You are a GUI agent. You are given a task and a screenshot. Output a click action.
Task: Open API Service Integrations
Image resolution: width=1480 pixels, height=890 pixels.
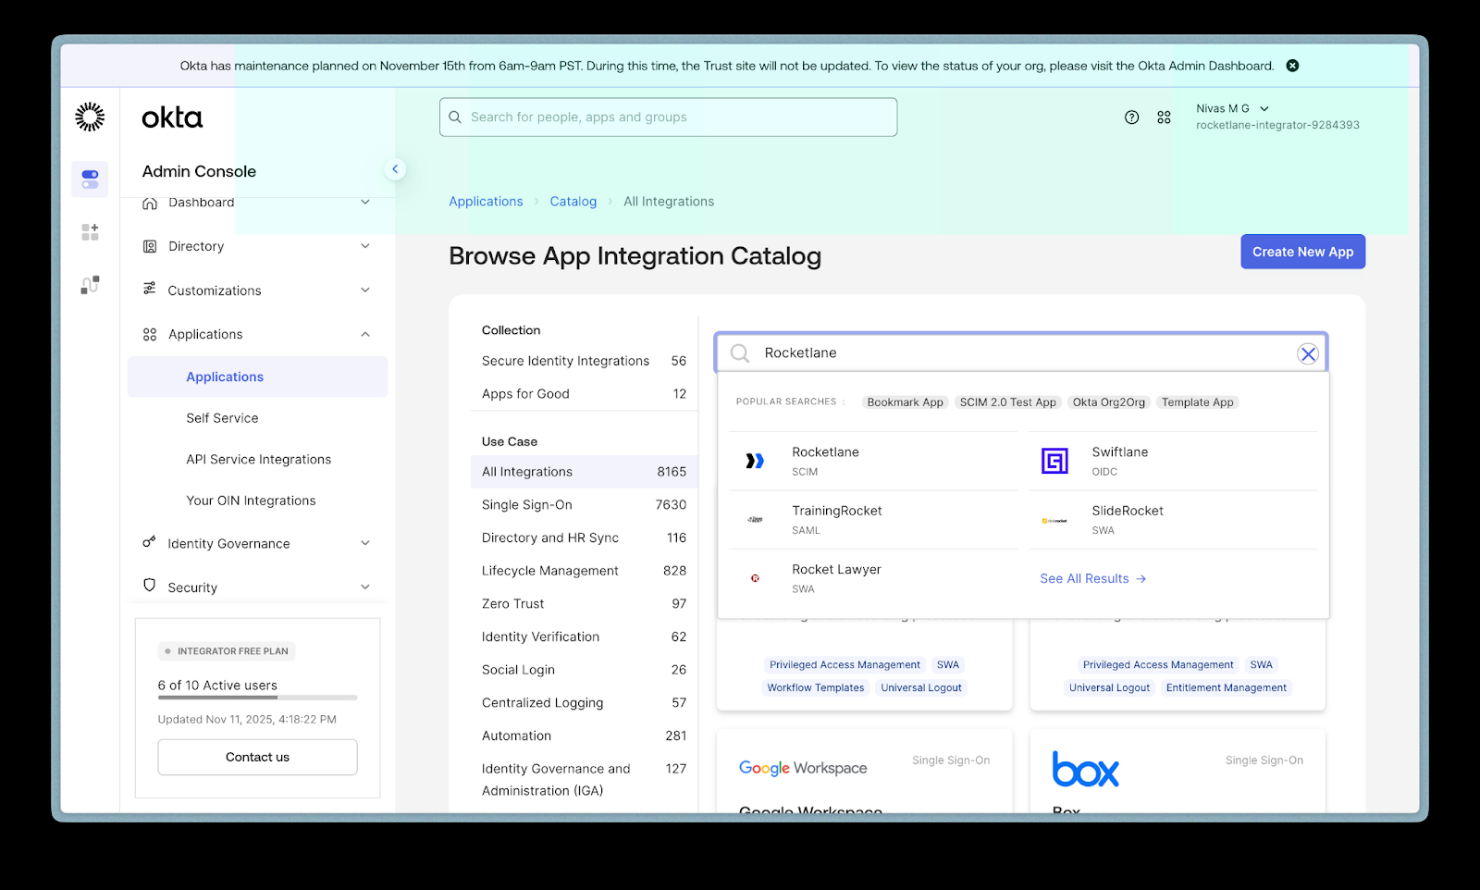pyautogui.click(x=258, y=459)
